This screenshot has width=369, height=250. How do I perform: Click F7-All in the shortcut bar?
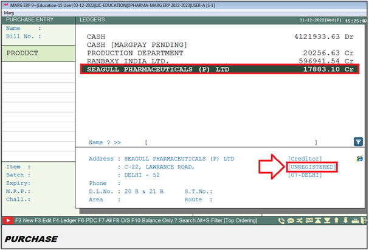pyautogui.click(x=104, y=221)
